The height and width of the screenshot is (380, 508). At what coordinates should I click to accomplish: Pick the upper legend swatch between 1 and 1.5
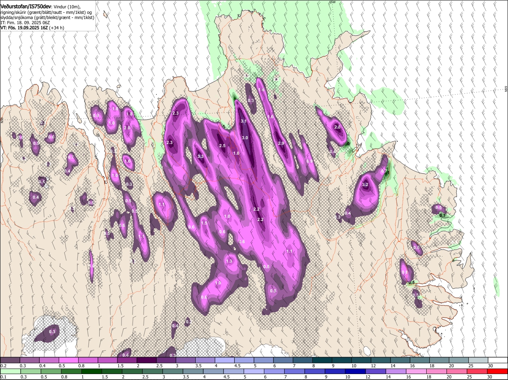(x=108, y=360)
